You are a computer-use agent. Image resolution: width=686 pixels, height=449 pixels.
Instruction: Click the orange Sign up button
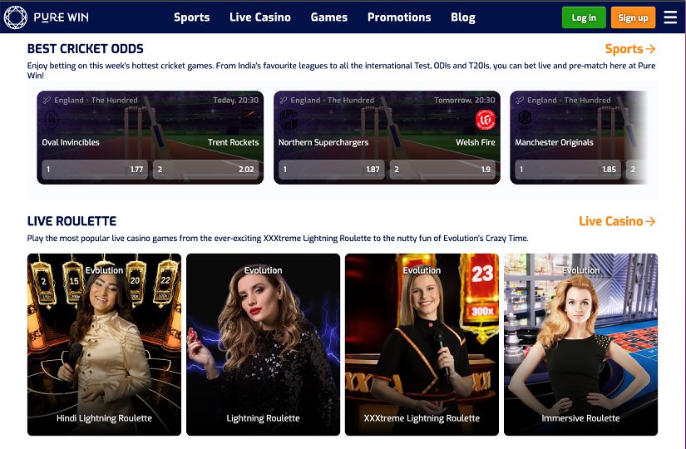pos(633,17)
